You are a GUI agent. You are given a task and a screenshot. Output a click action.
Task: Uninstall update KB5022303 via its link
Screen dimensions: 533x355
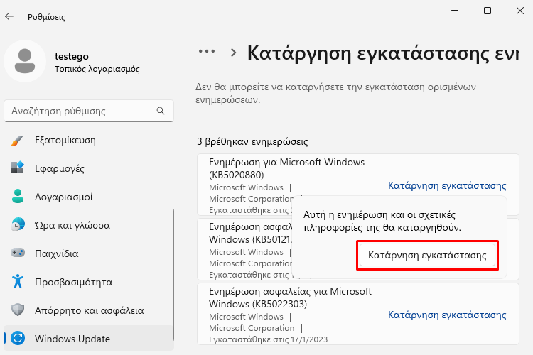(x=447, y=315)
